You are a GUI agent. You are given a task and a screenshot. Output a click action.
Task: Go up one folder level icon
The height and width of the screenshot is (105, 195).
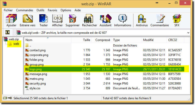click(8, 32)
